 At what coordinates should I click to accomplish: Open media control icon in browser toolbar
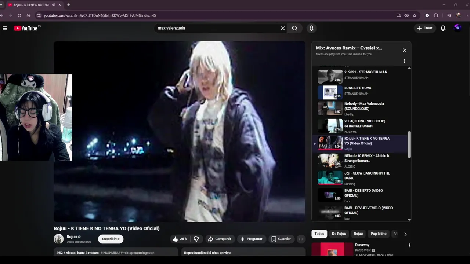tap(449, 15)
